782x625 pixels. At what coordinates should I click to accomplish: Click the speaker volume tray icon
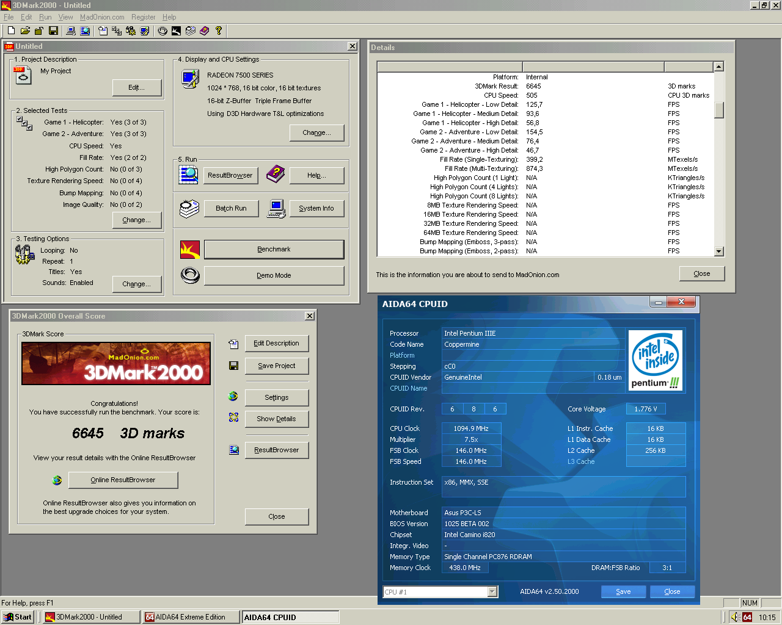[x=735, y=618]
